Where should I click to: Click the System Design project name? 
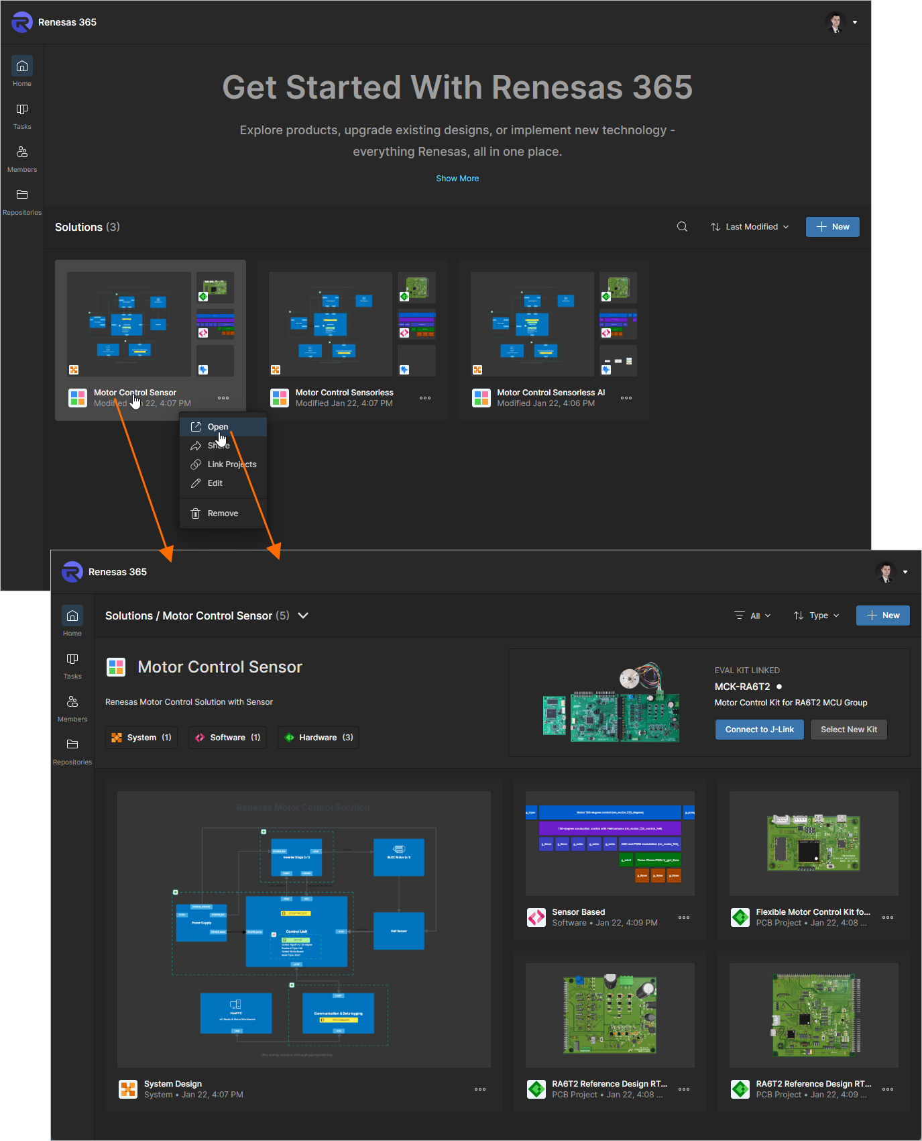point(173,1084)
